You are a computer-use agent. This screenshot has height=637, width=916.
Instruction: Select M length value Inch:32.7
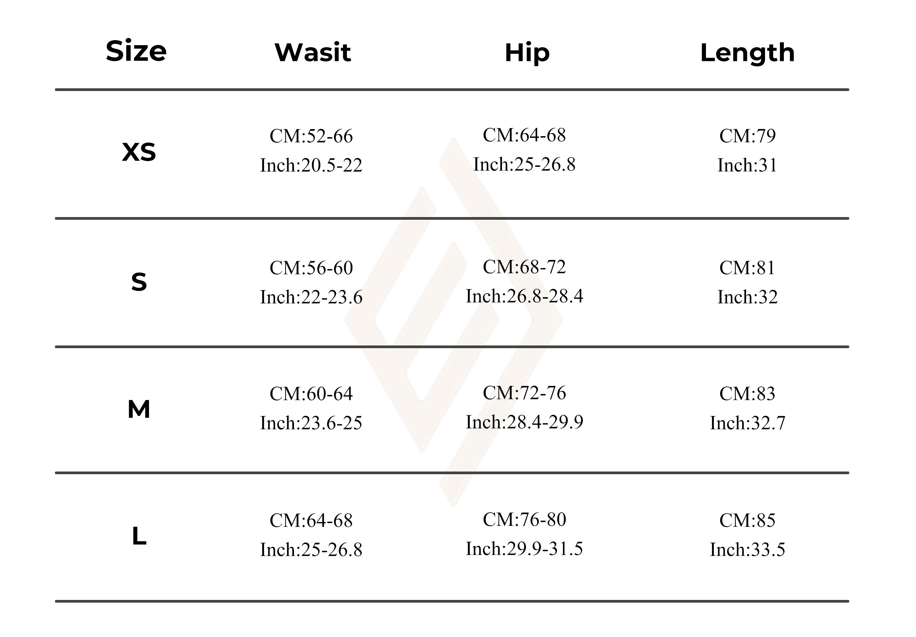[747, 423]
